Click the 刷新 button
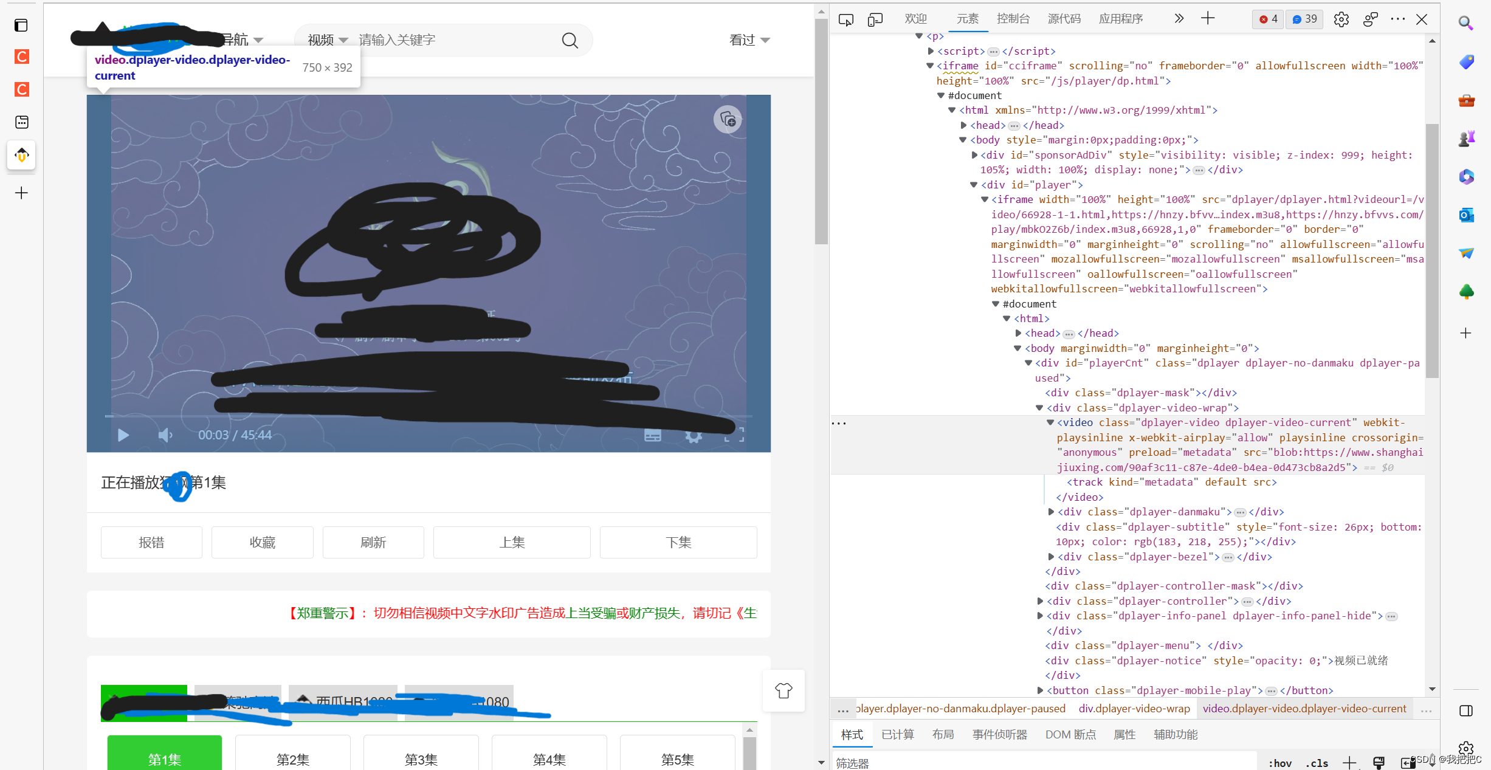This screenshot has width=1491, height=770. coord(373,542)
